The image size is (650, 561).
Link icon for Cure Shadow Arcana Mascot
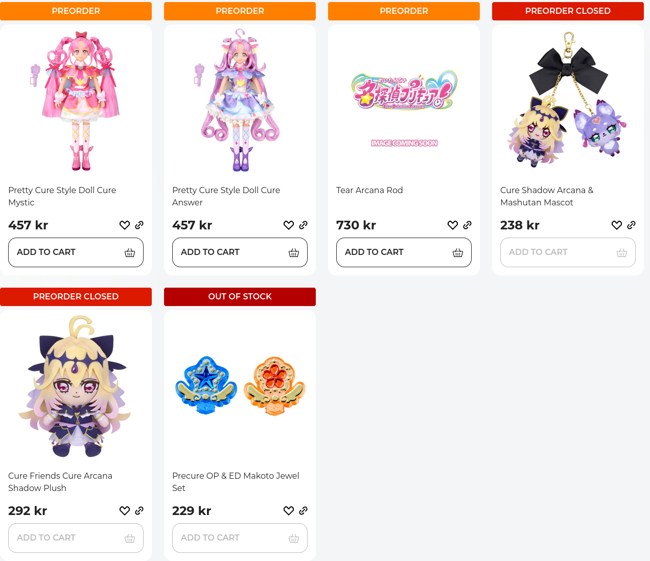point(631,225)
